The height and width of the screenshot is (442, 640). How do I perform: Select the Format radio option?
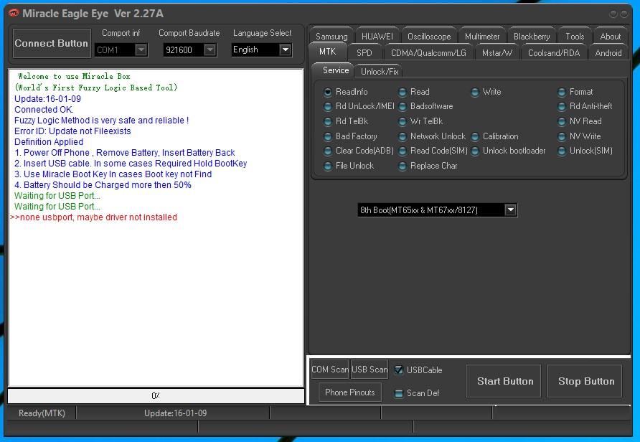[575, 92]
